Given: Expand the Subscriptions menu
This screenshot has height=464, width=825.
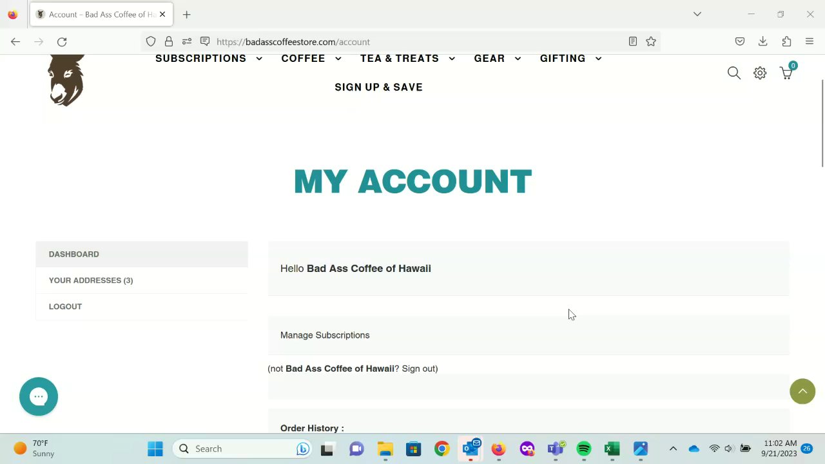Looking at the screenshot, I should [x=209, y=59].
